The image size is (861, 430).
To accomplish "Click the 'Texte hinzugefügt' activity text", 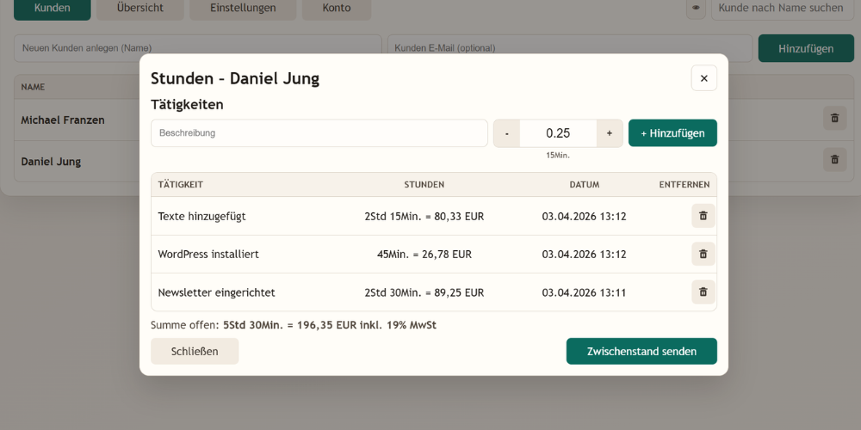I will (x=201, y=217).
